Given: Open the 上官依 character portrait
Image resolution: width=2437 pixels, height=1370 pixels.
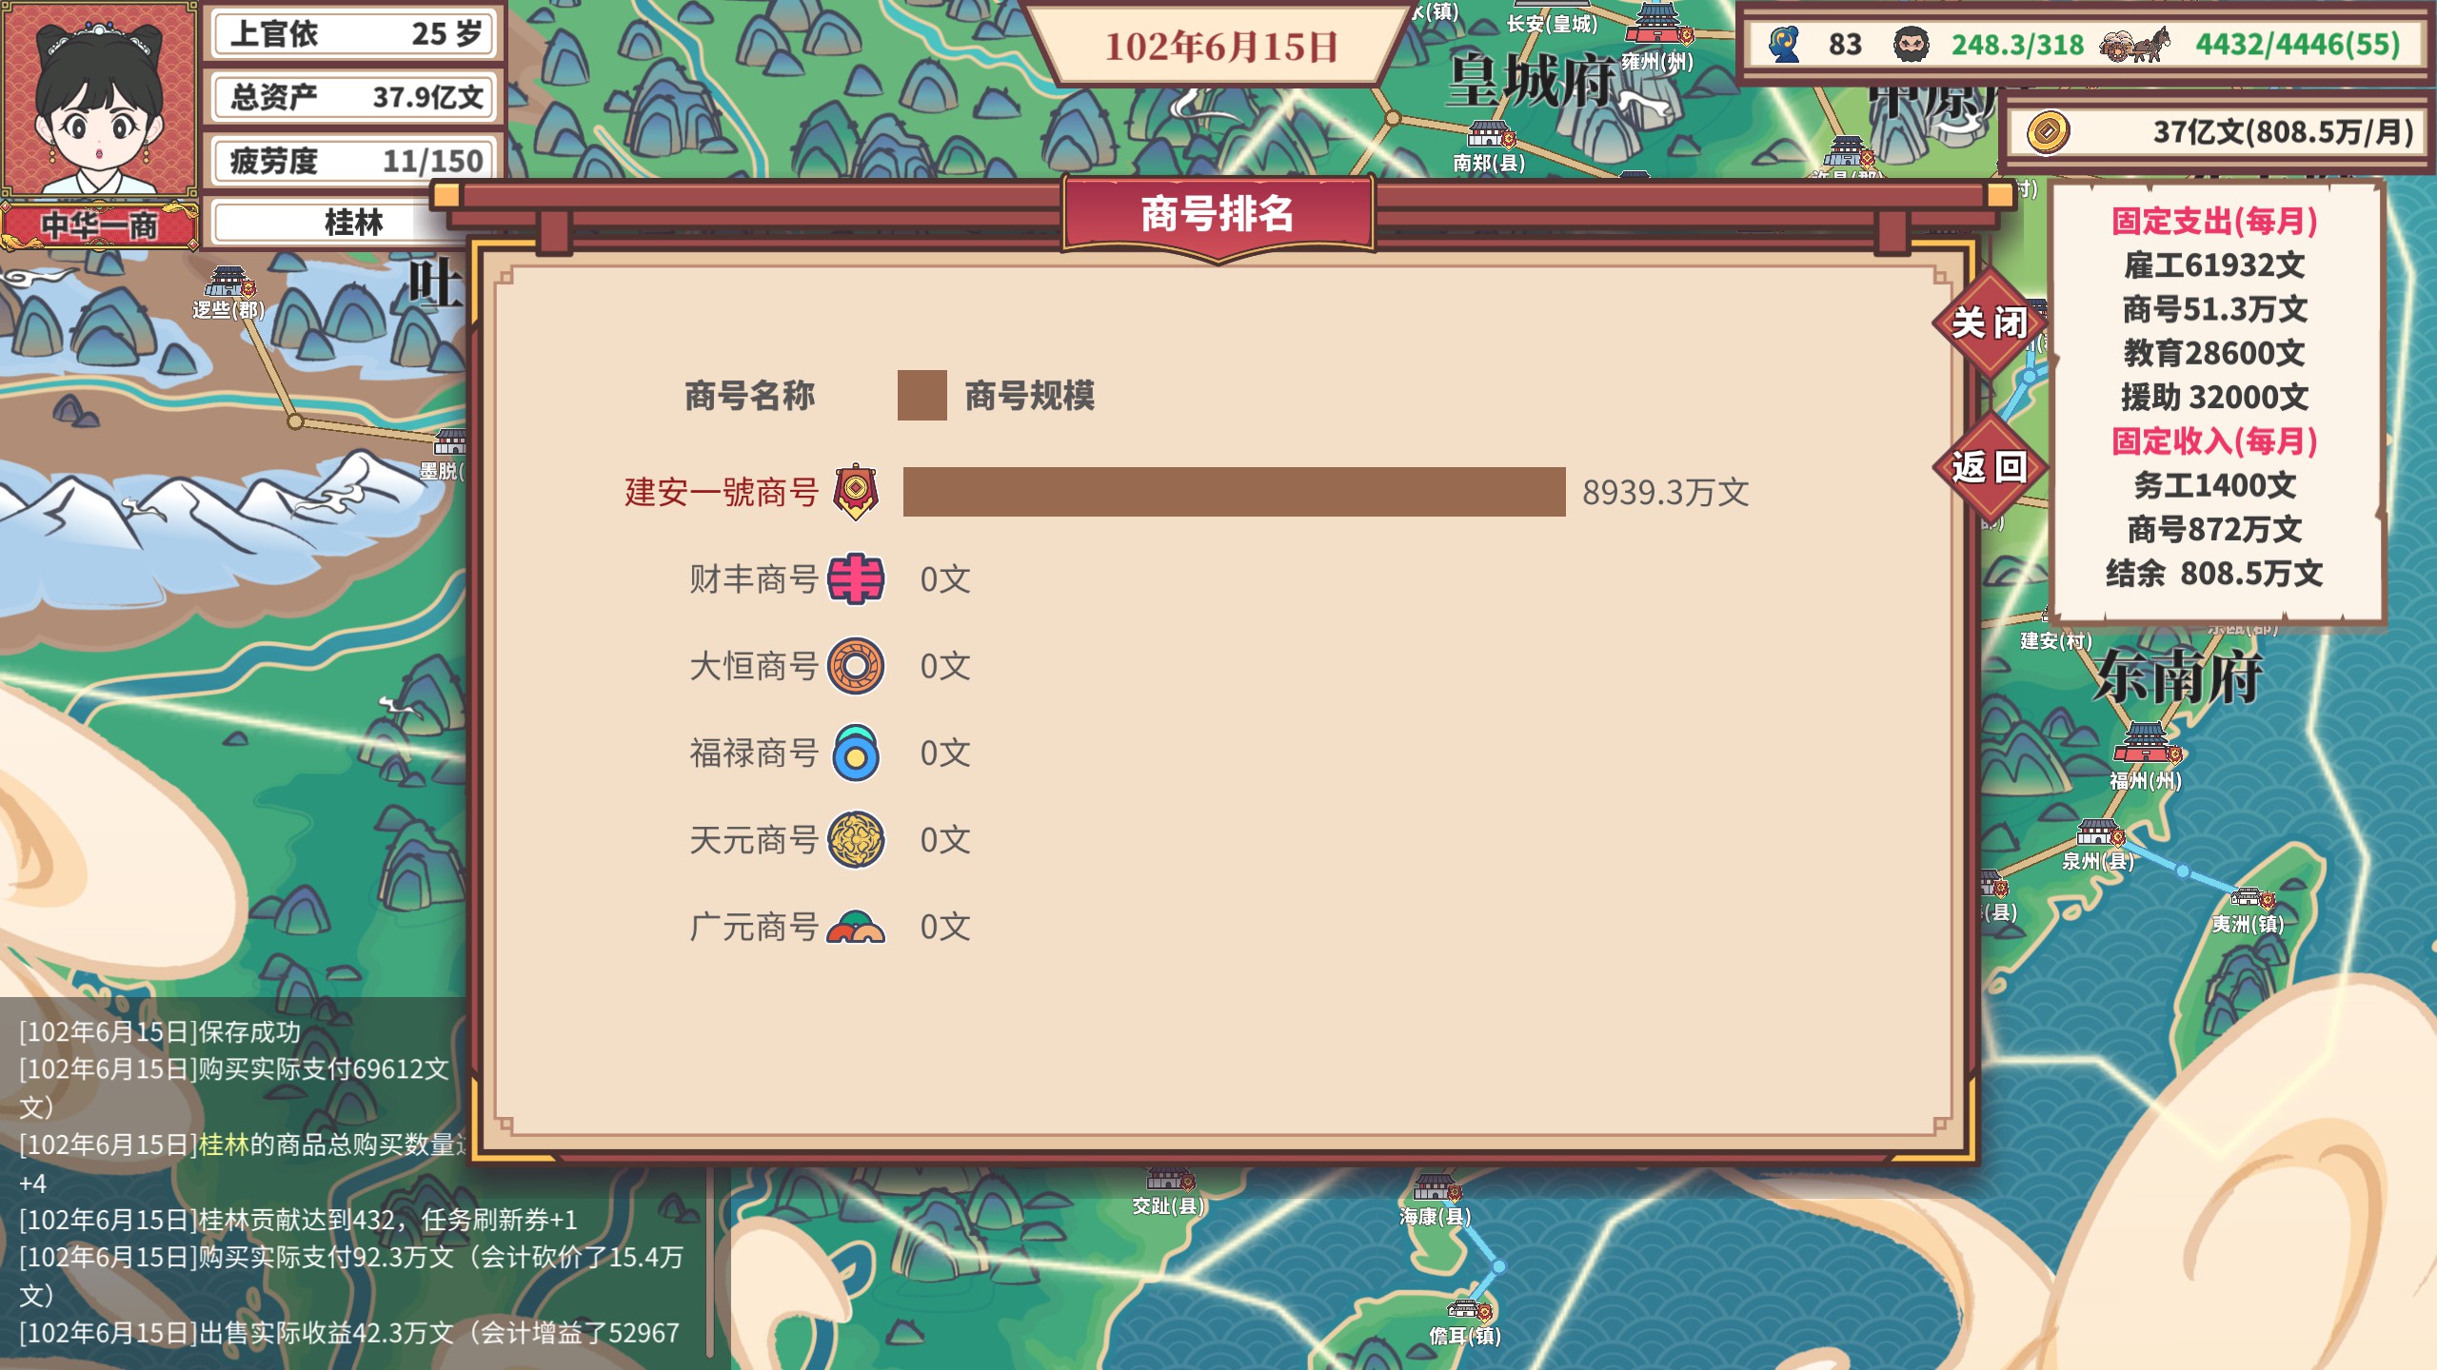Looking at the screenshot, I should coord(99,99).
